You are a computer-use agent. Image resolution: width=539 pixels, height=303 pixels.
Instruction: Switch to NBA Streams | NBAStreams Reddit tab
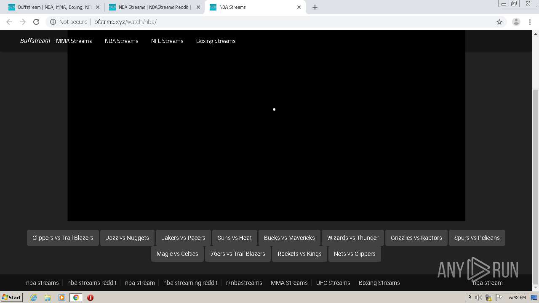coord(154,7)
